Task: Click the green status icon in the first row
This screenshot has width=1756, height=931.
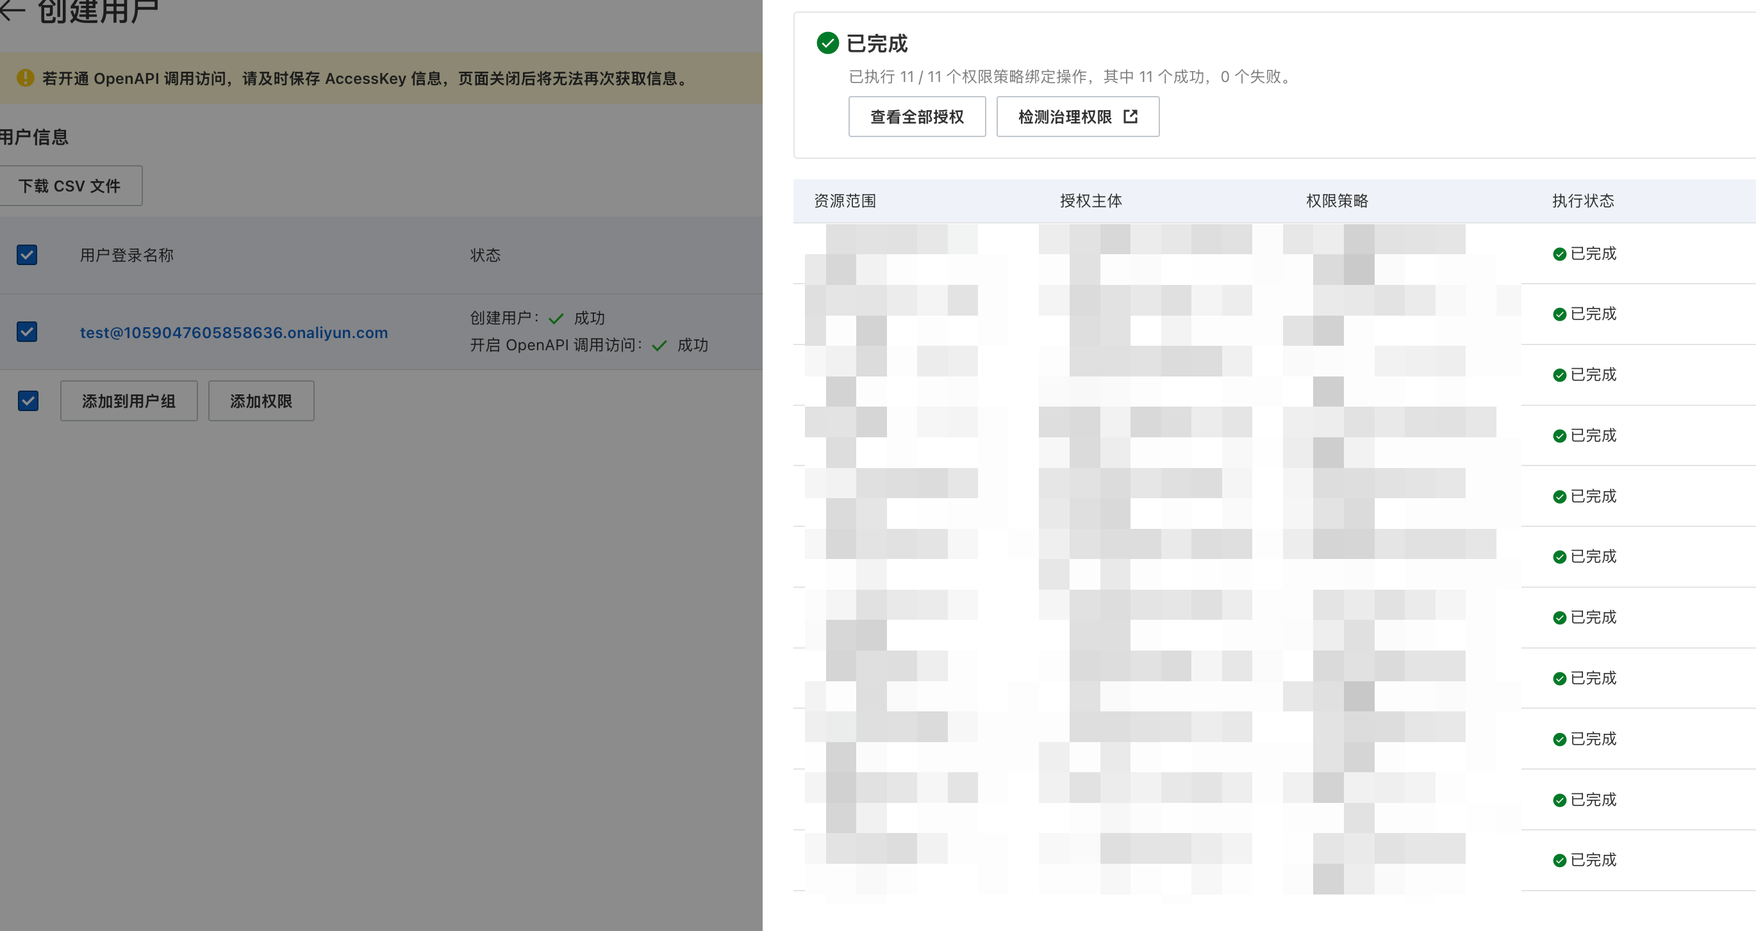Action: [1559, 254]
